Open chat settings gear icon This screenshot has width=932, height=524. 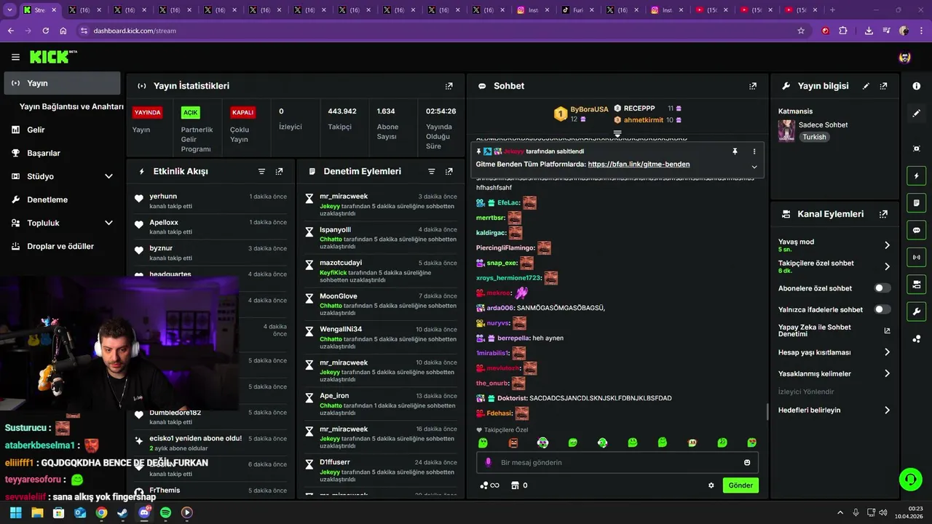pos(711,485)
